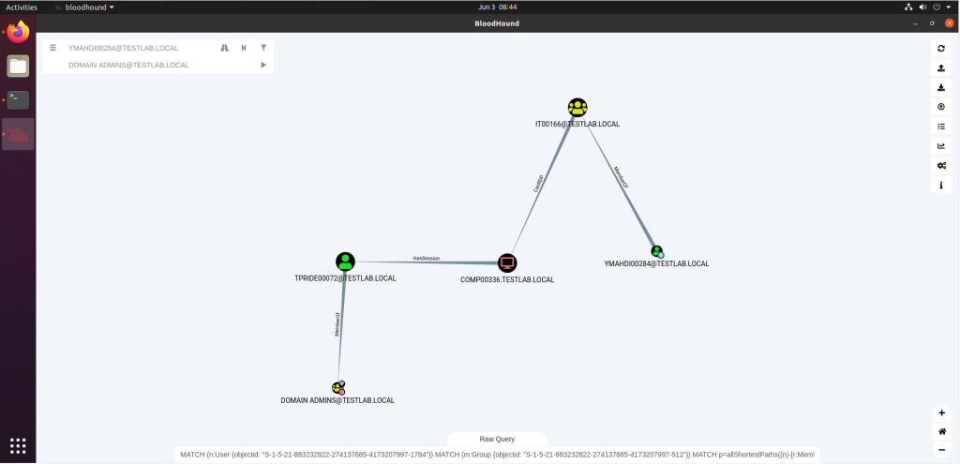Open the database stats chart icon

(941, 145)
